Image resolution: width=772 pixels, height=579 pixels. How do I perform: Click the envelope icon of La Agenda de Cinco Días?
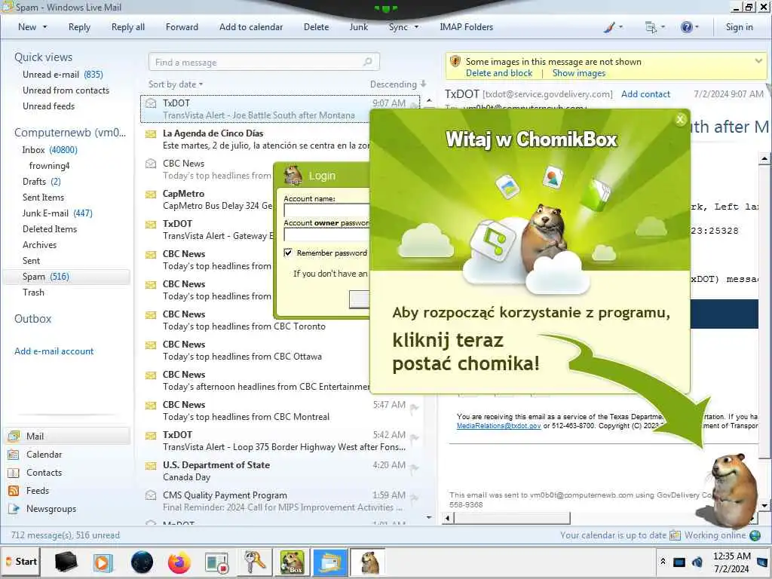pyautogui.click(x=151, y=133)
